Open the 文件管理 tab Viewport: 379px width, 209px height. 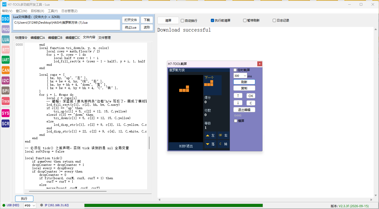coord(105,37)
